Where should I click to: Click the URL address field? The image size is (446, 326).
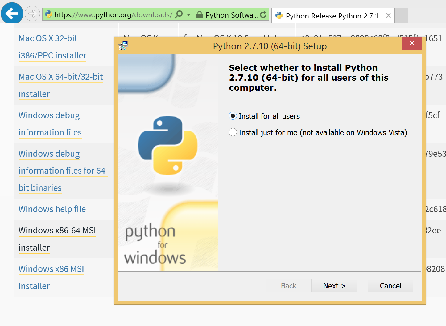(x=113, y=14)
